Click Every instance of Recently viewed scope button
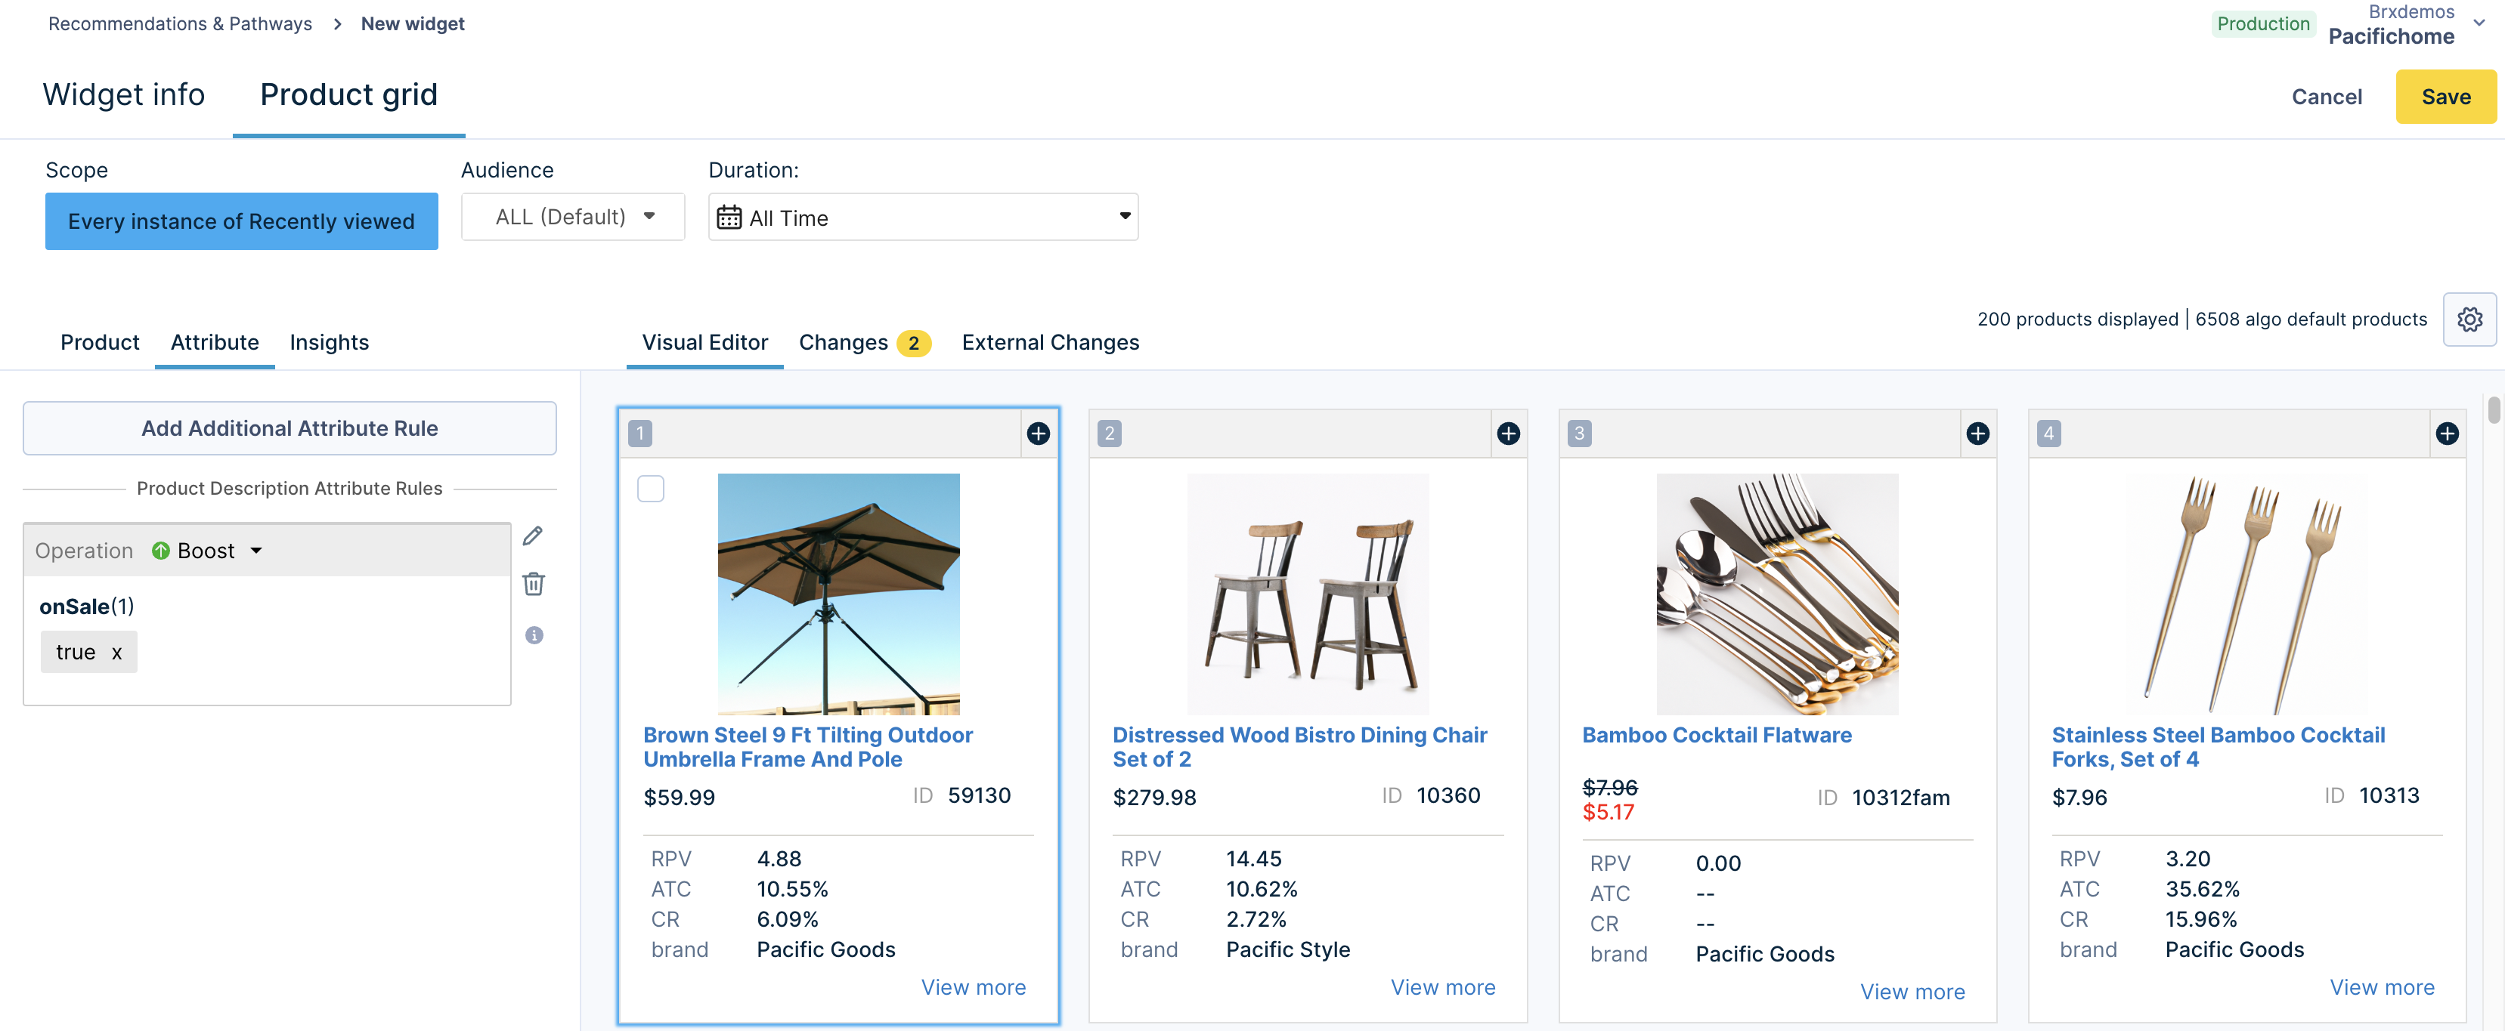The width and height of the screenshot is (2505, 1031). (x=241, y=221)
